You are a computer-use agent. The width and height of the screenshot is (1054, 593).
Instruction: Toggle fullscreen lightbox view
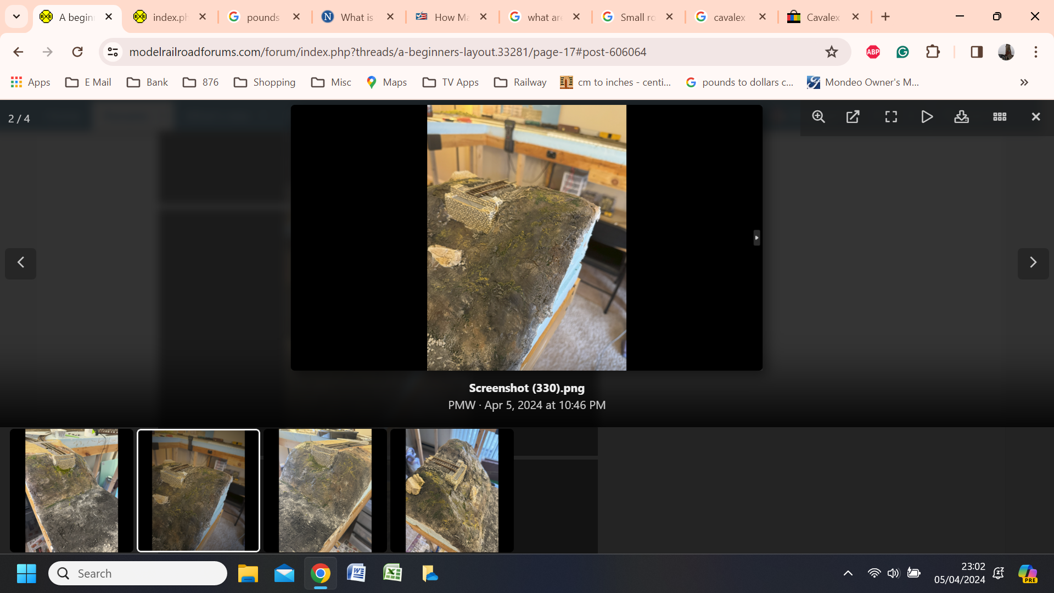click(891, 116)
